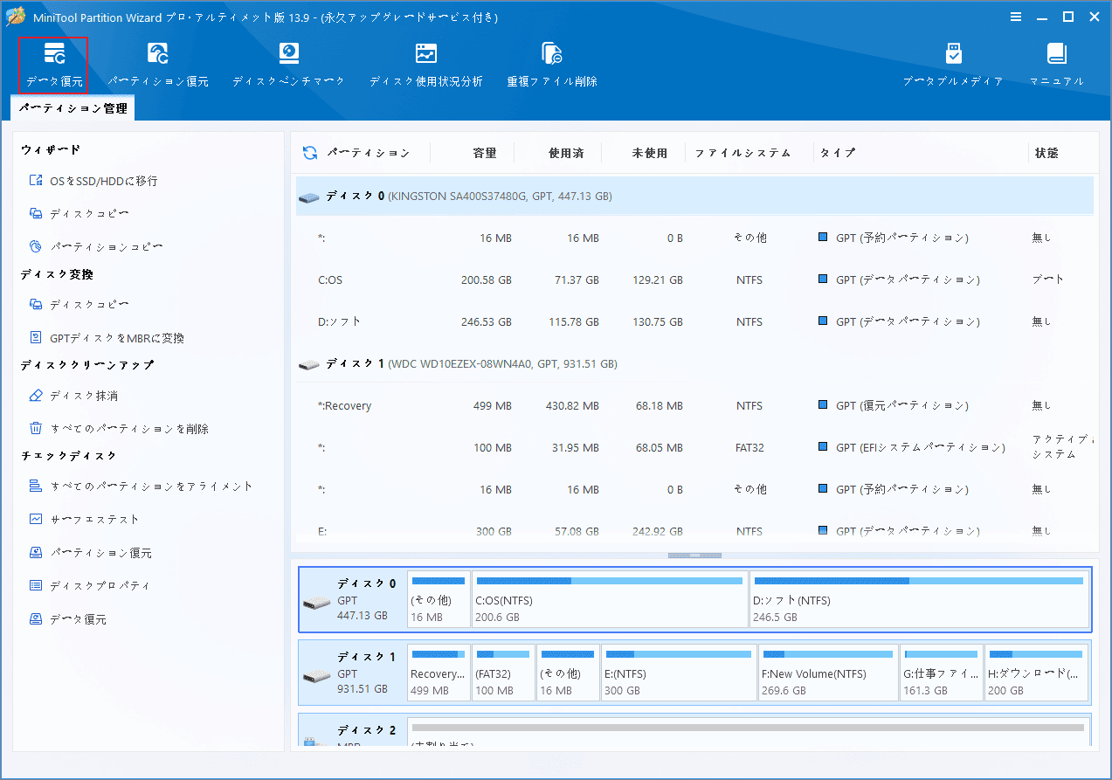Choose ディスクコピー under ウィザード
This screenshot has width=1112, height=780.
click(x=79, y=213)
